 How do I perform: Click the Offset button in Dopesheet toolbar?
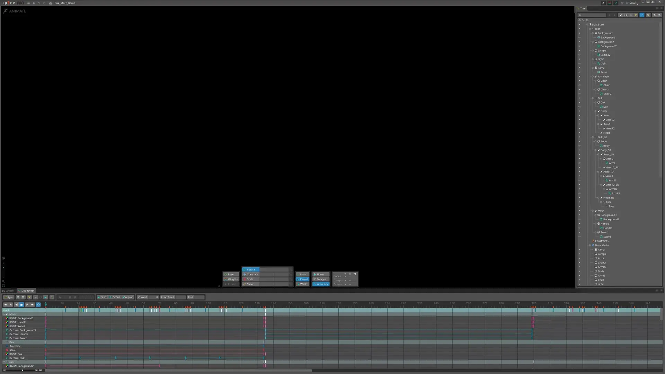115,297
